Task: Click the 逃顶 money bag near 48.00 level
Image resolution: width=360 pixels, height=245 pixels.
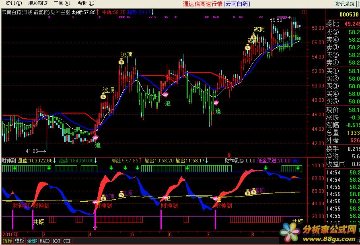Action: (x=103, y=96)
